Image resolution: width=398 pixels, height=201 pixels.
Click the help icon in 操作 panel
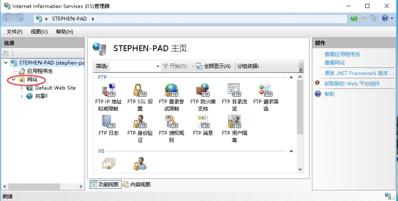tap(318, 94)
